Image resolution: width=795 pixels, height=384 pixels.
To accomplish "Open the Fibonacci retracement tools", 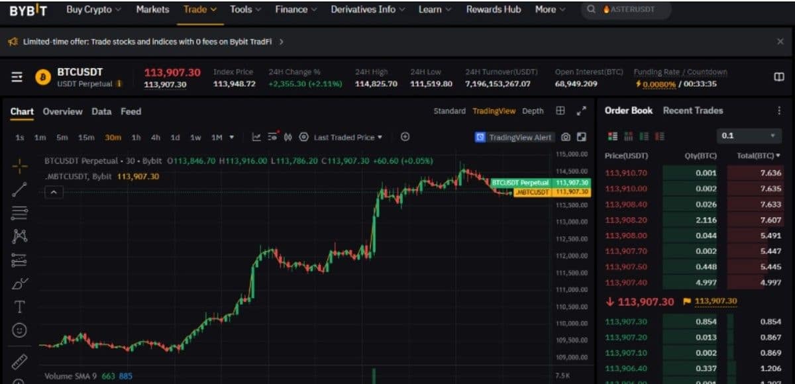I will pos(20,213).
